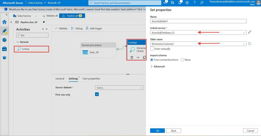The width and height of the screenshot is (261, 136).
Task: Click the Lookup activity node header on canvas
Action: tap(136, 42)
